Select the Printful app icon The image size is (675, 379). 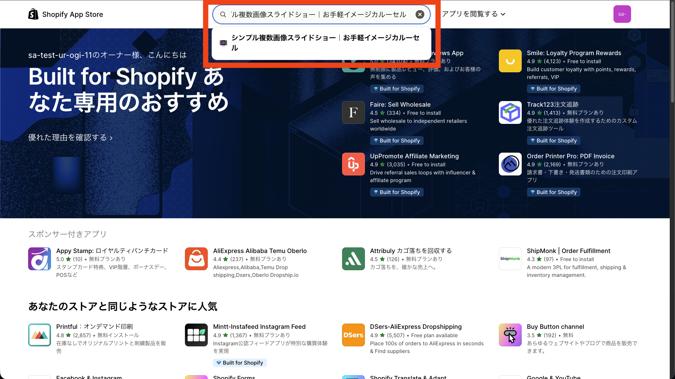[39, 335]
